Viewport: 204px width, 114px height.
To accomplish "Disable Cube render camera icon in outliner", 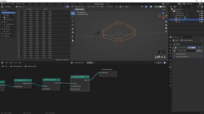I will [202, 20].
